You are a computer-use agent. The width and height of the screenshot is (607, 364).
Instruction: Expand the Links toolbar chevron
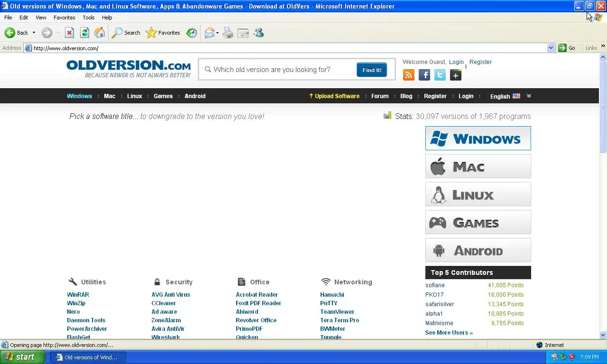click(603, 46)
